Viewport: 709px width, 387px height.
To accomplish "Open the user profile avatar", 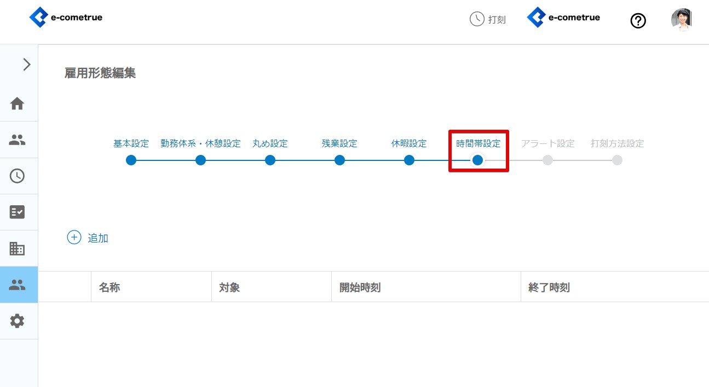I will coord(681,20).
